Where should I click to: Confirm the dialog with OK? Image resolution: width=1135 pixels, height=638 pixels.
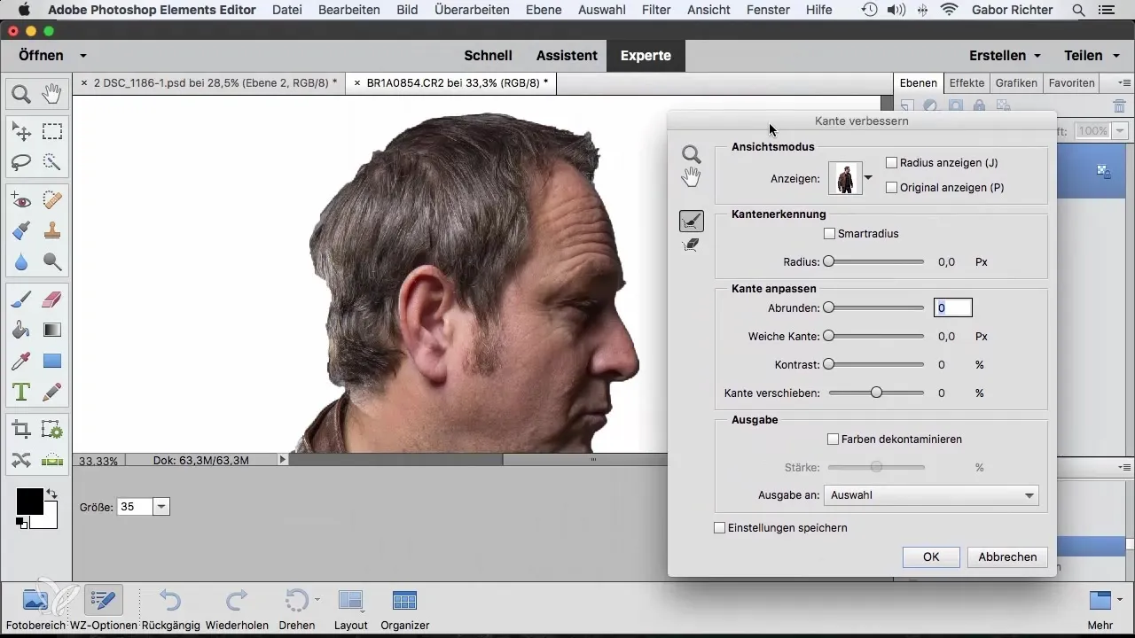[x=930, y=556]
